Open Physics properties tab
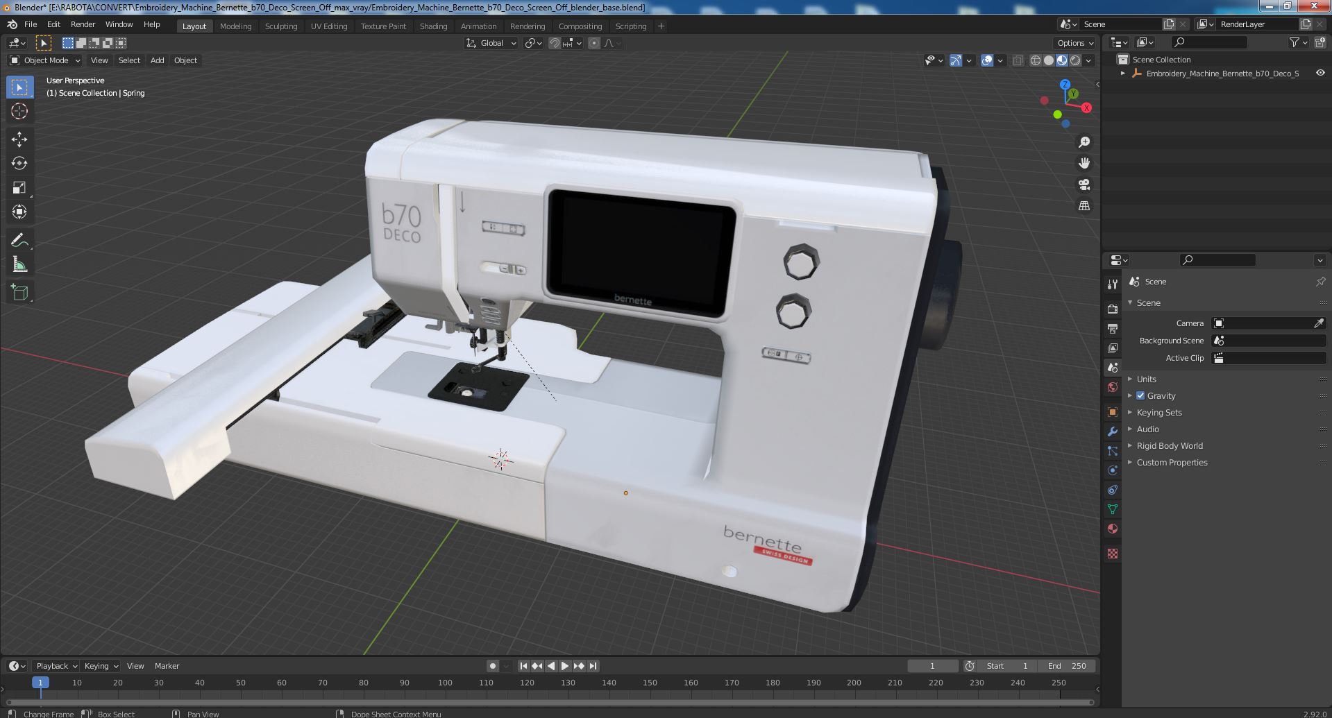The image size is (1332, 718). pyautogui.click(x=1113, y=470)
